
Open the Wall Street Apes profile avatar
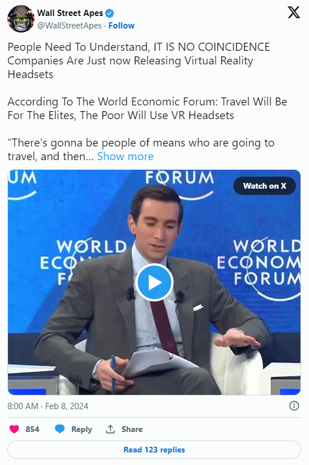(x=20, y=19)
